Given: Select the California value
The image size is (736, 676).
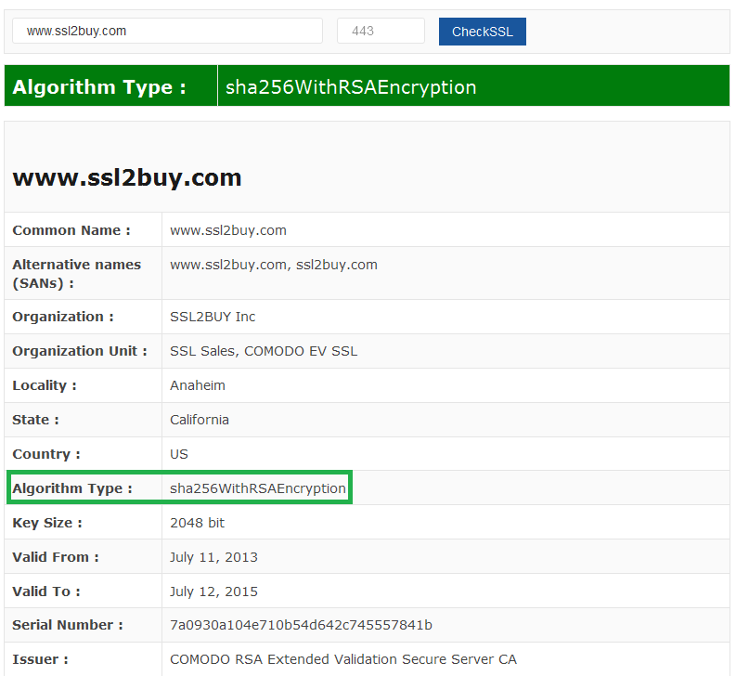Looking at the screenshot, I should (200, 420).
